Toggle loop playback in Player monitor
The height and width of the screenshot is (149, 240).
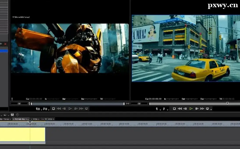coord(86,109)
